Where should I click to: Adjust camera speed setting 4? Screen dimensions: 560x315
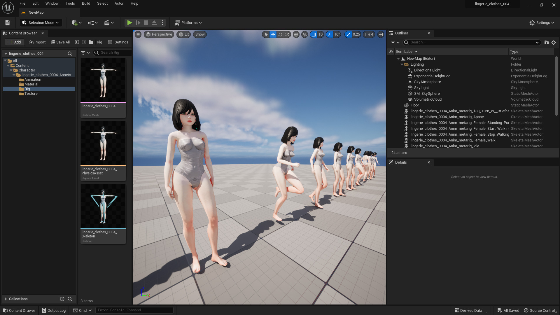(369, 34)
